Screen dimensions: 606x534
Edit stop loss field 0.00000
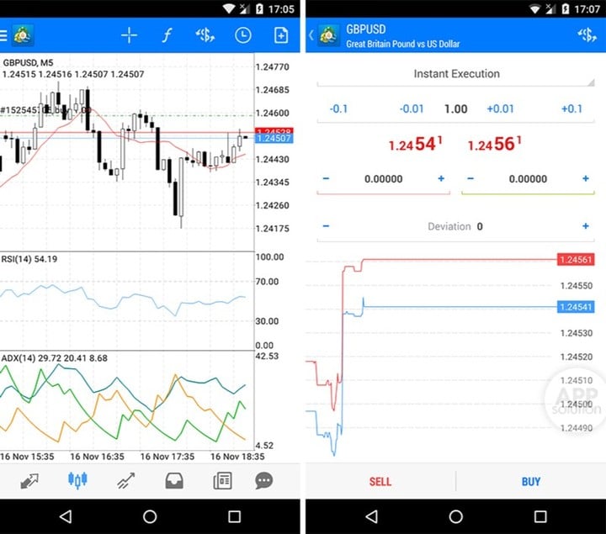pyautogui.click(x=384, y=179)
